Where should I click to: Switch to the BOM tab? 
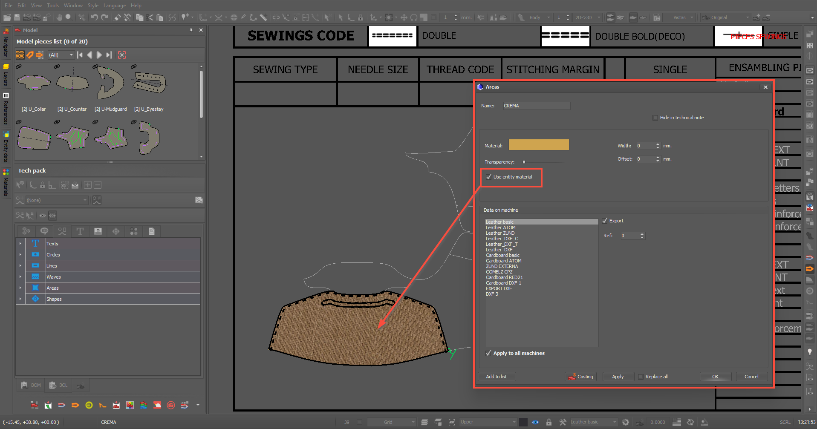click(x=31, y=385)
